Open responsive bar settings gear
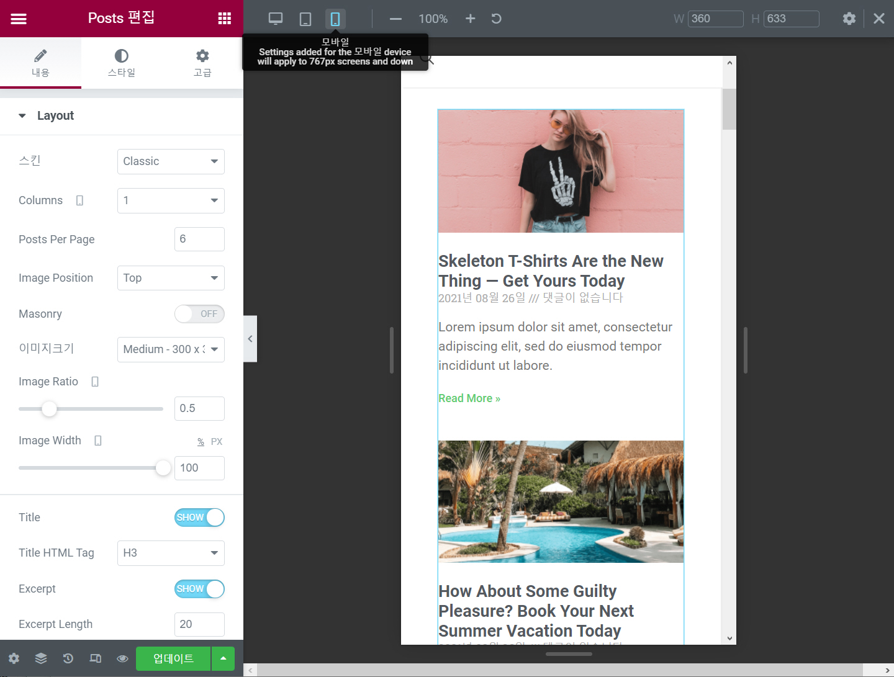 [x=849, y=19]
